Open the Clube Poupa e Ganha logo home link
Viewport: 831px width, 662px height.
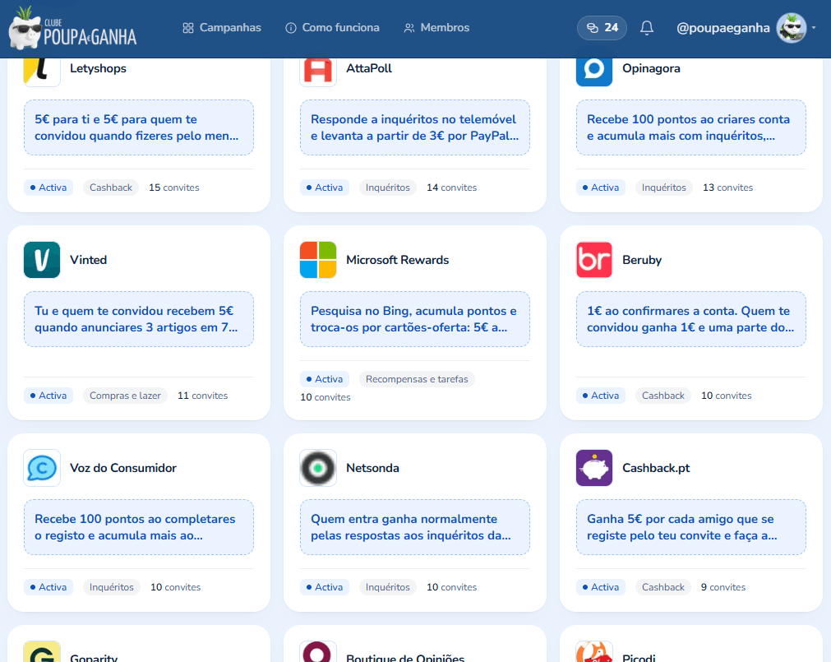(72, 29)
